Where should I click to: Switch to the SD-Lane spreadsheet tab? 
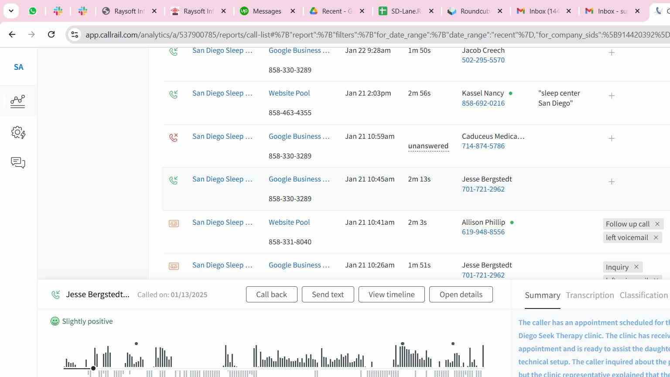click(x=400, y=11)
